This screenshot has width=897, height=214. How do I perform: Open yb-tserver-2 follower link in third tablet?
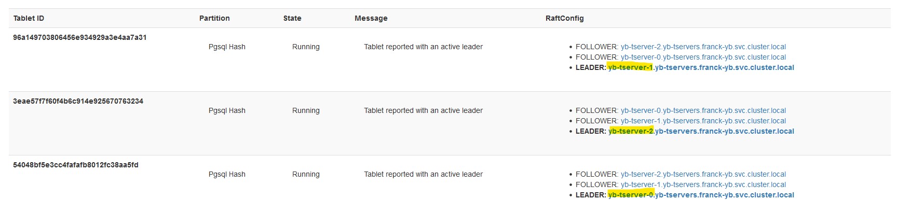[x=703, y=174]
